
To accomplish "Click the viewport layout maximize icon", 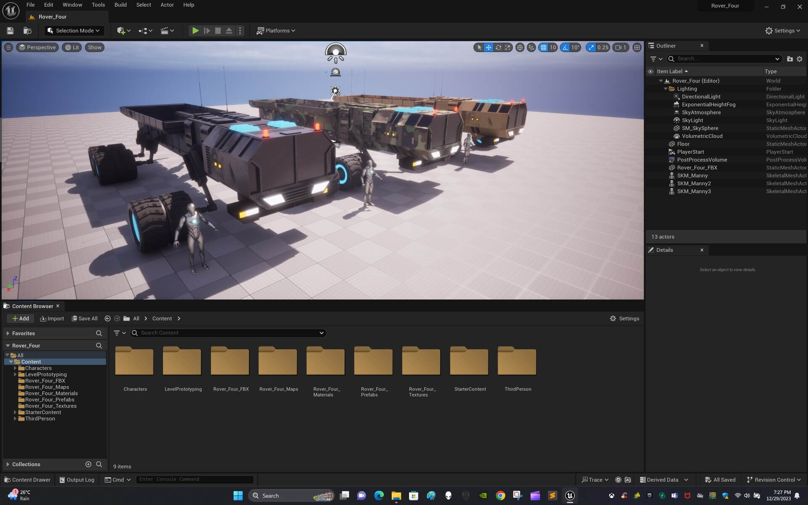I will tap(637, 48).
